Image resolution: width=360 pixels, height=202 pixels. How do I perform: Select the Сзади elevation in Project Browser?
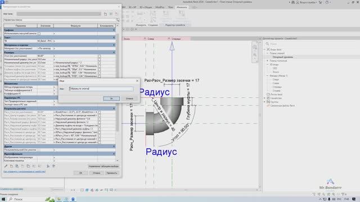pyautogui.click(x=276, y=80)
